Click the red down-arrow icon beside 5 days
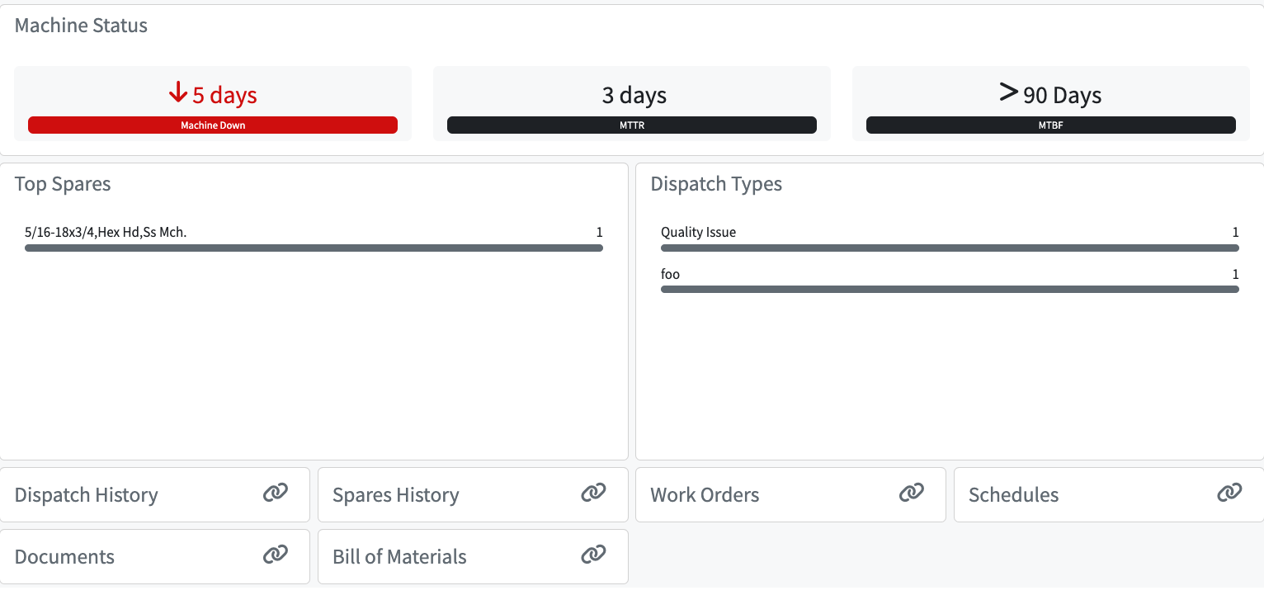 (178, 92)
